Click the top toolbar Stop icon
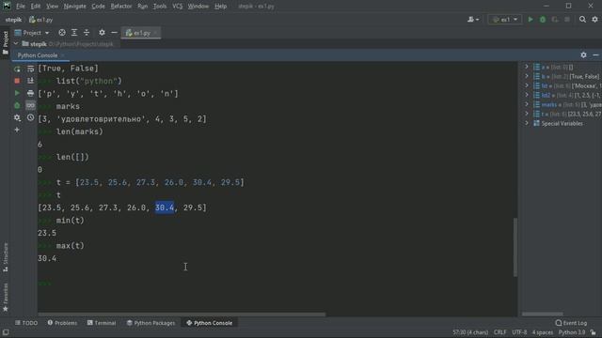This screenshot has width=602, height=338. tap(567, 19)
